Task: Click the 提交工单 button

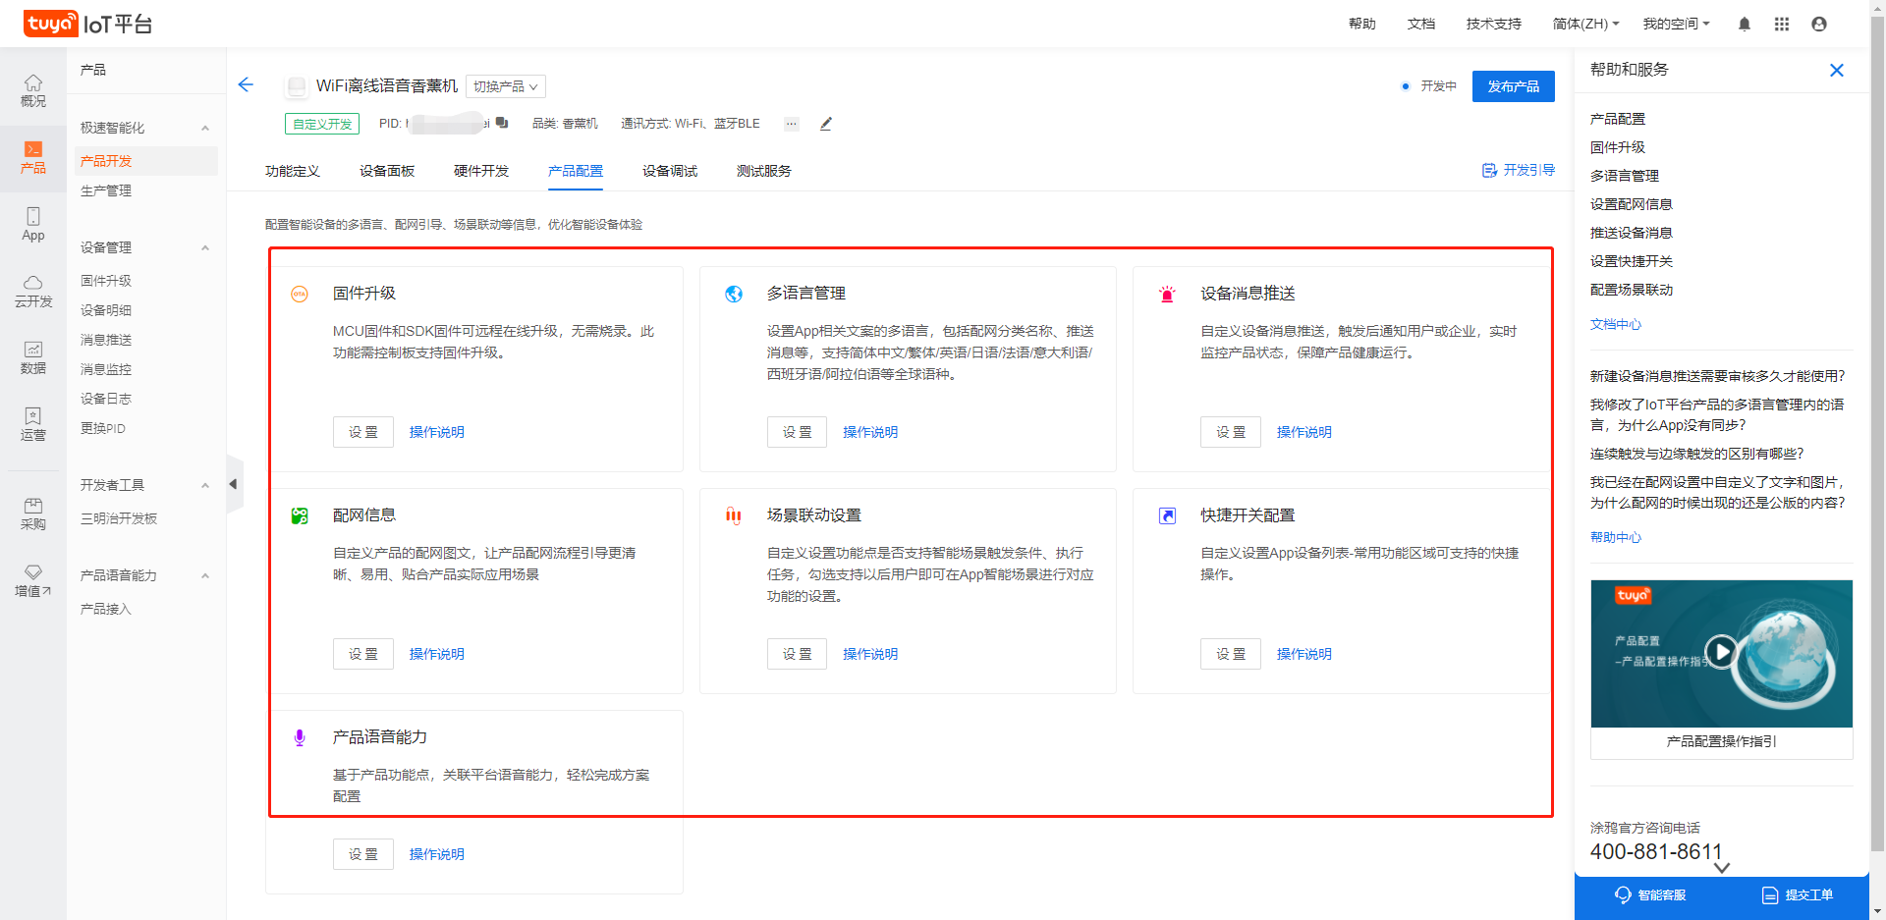Action: 1798,895
